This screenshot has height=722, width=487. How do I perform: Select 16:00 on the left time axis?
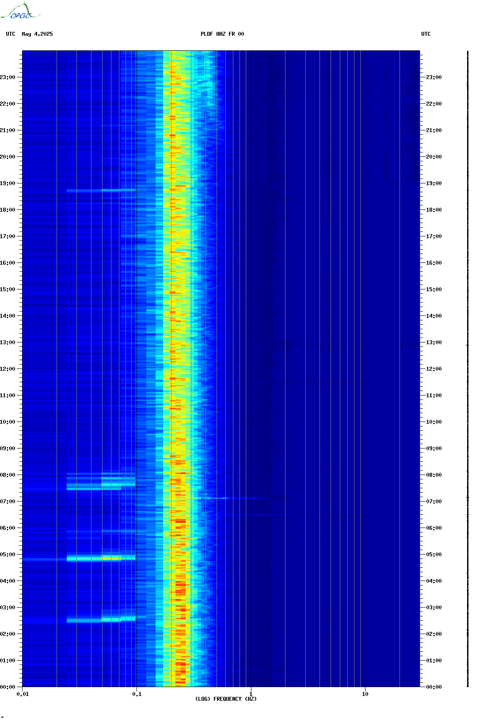[x=8, y=263]
